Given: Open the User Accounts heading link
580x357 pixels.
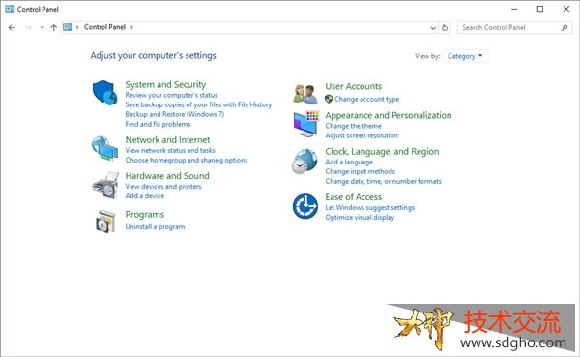Looking at the screenshot, I should point(354,86).
